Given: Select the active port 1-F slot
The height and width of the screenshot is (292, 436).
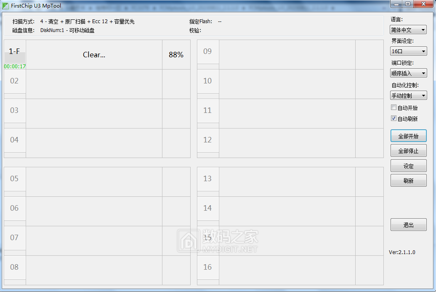Looking at the screenshot, I should (15, 51).
